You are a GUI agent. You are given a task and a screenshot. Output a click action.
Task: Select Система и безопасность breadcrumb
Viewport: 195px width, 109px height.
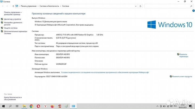pyautogui.click(x=49, y=6)
